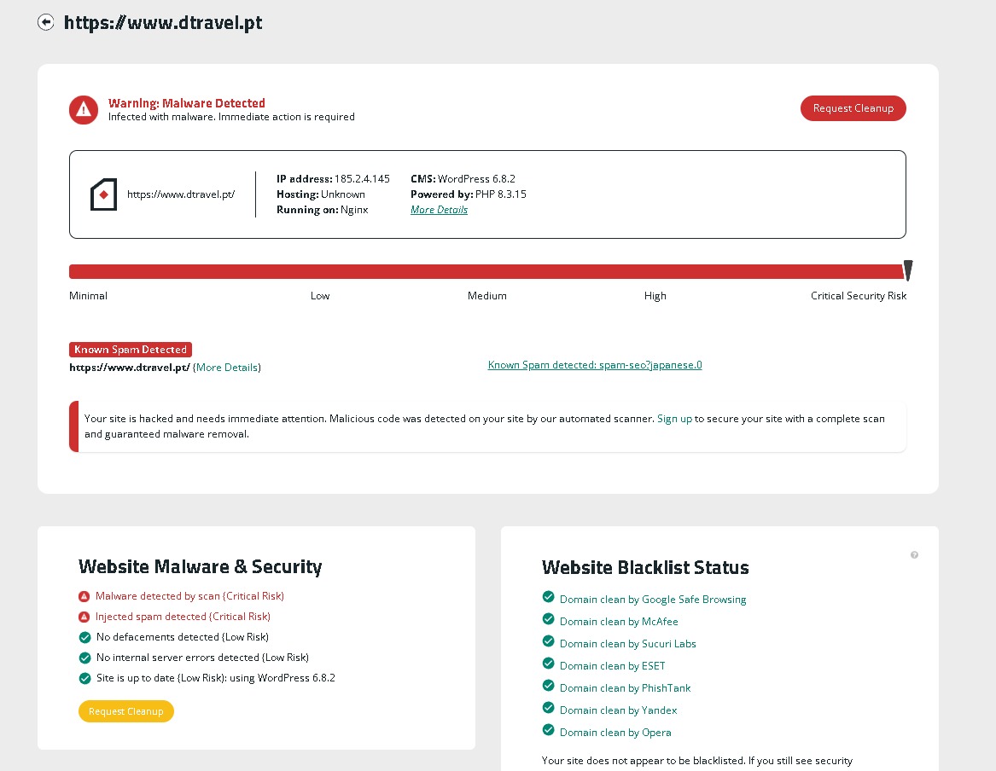Click the Critical Security Risk label
Screen dimensions: 996x771
coord(858,296)
